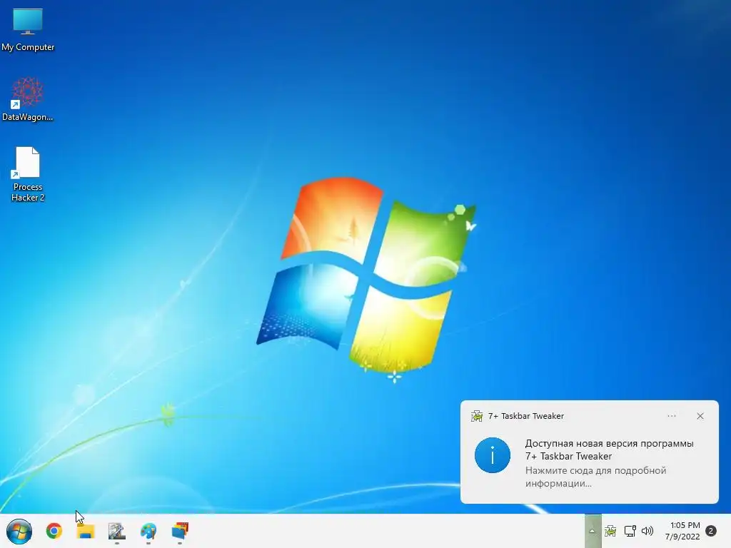
Task: Open the network status tray icon
Action: pos(630,531)
